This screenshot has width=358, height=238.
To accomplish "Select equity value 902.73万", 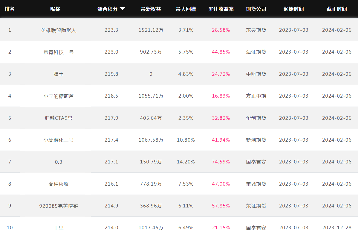I will click(151, 52).
